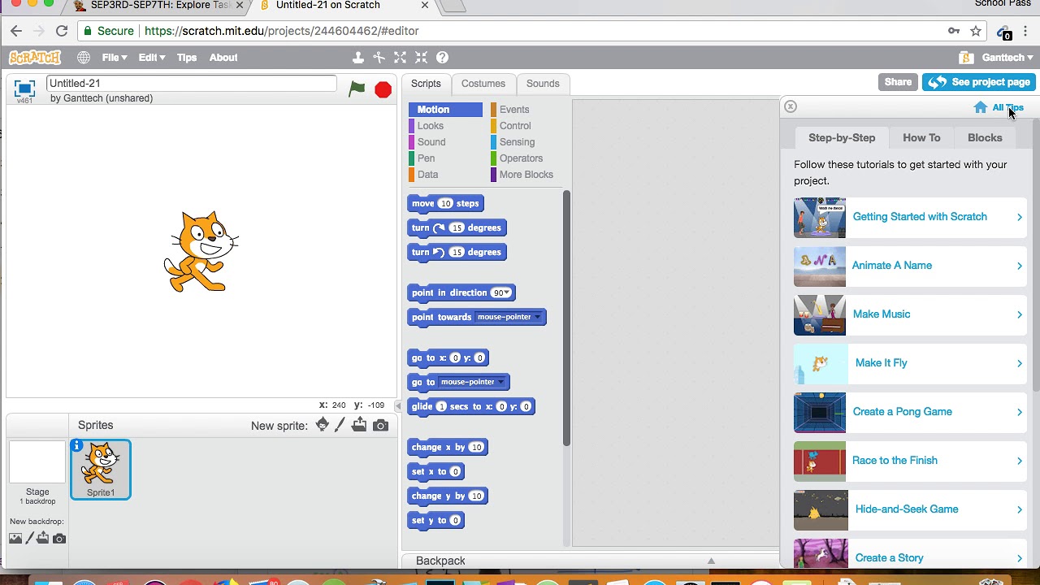Screen dimensions: 1040x585
Task: Select Sprite1 thumbnail
Action: click(x=101, y=469)
